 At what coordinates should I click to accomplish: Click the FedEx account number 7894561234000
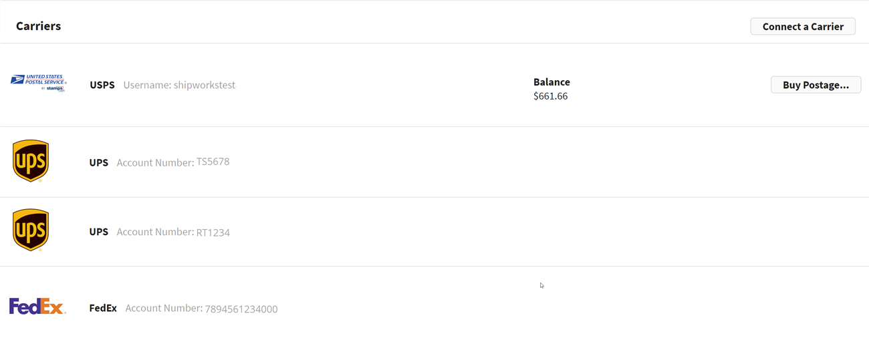pyautogui.click(x=241, y=309)
